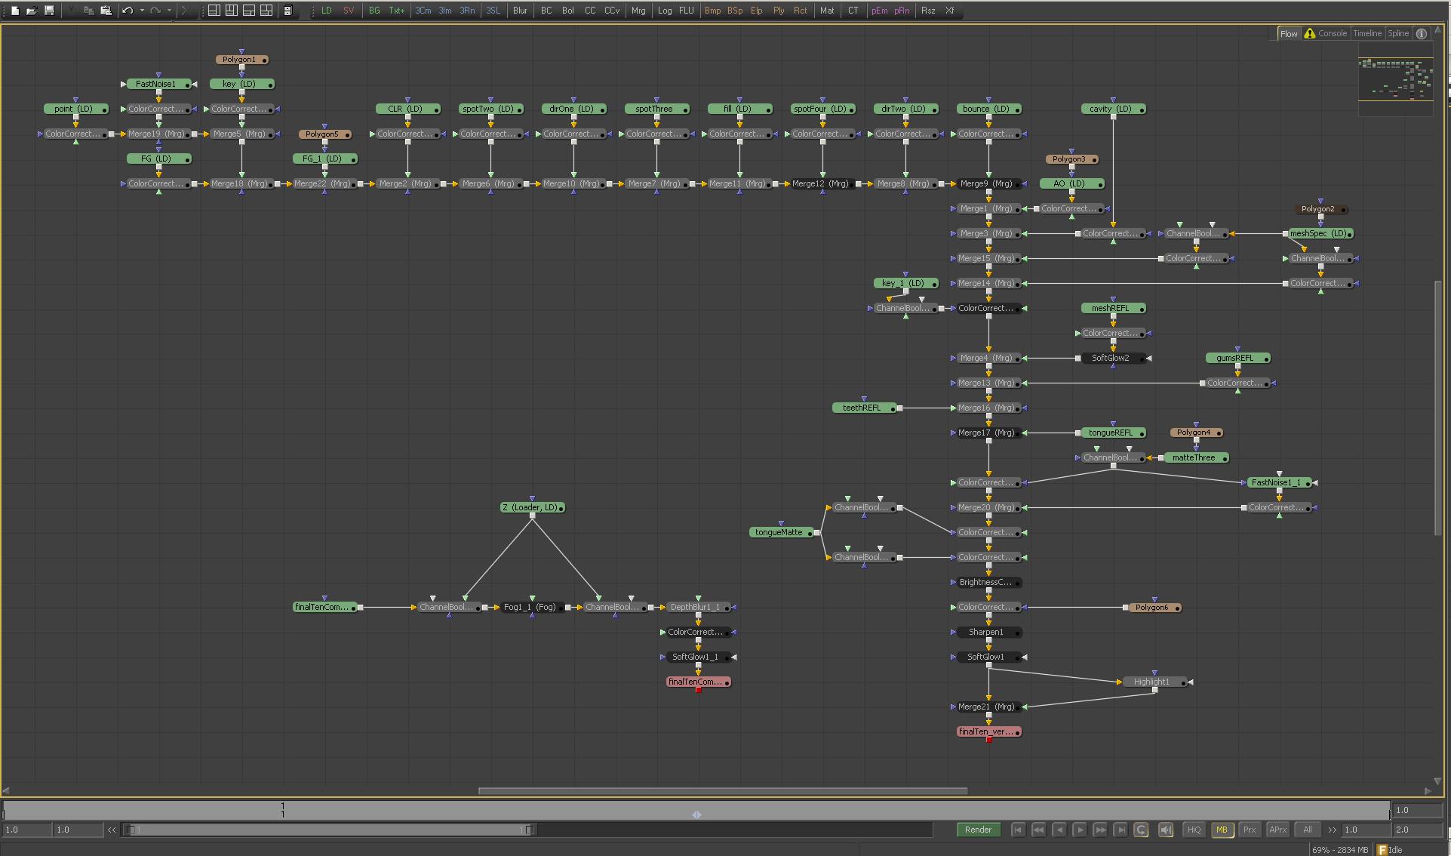Select the third view layout icon
This screenshot has height=856, width=1451.
tap(249, 11)
